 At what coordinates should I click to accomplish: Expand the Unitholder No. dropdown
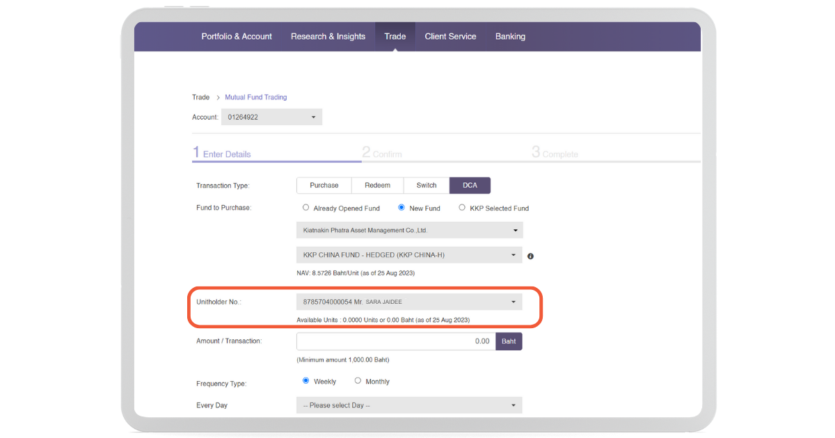coord(409,302)
